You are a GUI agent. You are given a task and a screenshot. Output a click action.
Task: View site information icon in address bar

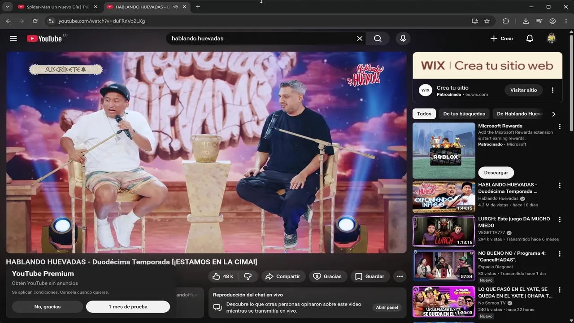pos(51,21)
